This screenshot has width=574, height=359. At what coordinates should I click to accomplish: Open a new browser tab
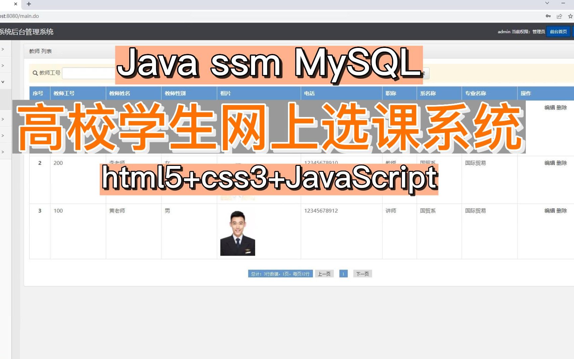(29, 4)
